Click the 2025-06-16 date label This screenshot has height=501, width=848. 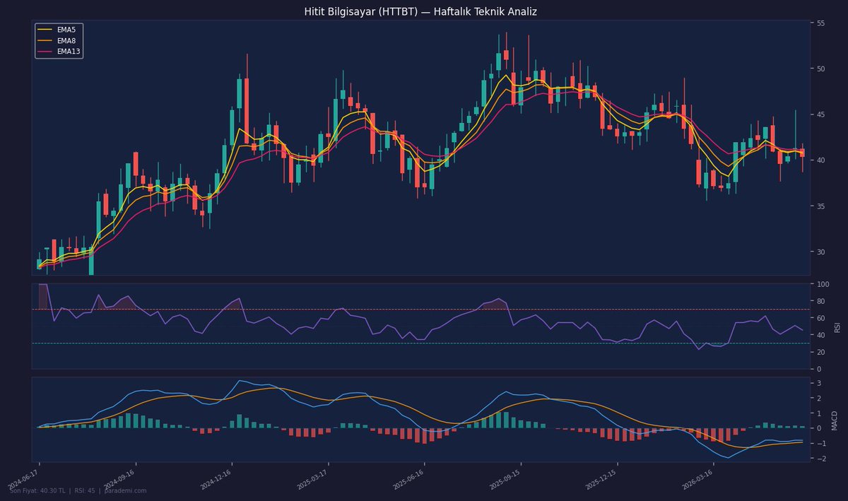click(x=409, y=478)
